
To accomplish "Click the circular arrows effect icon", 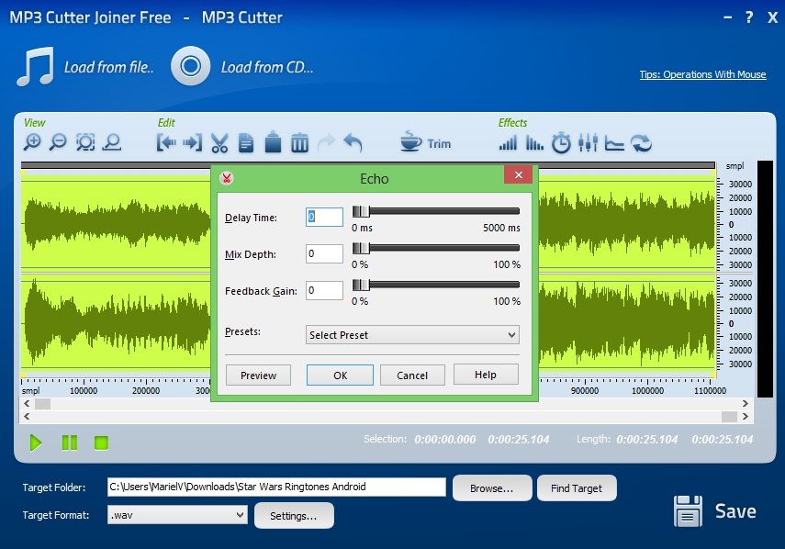I will (642, 143).
